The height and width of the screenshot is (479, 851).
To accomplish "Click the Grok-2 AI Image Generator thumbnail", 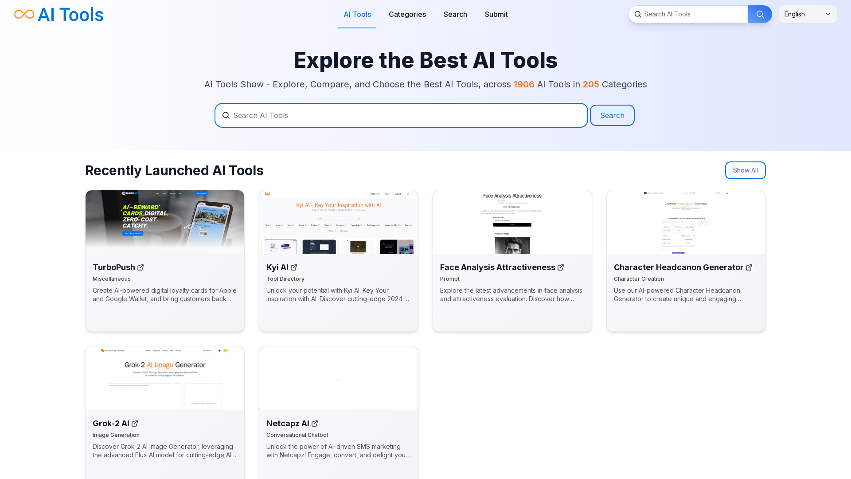I will (x=165, y=378).
